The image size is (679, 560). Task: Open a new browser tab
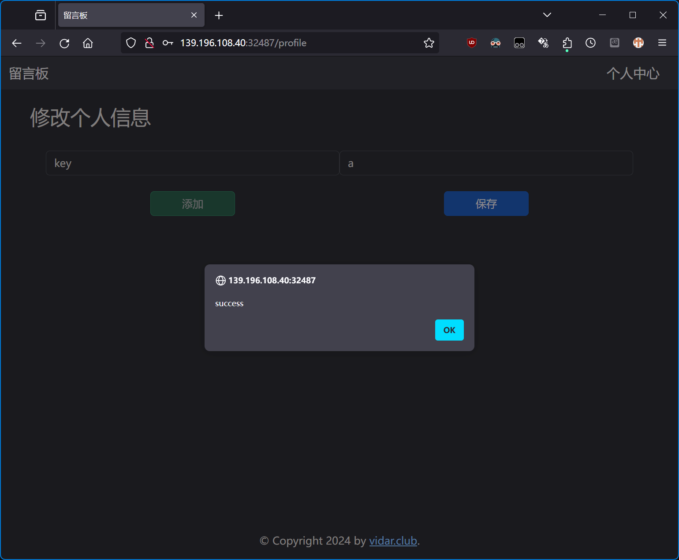[219, 15]
